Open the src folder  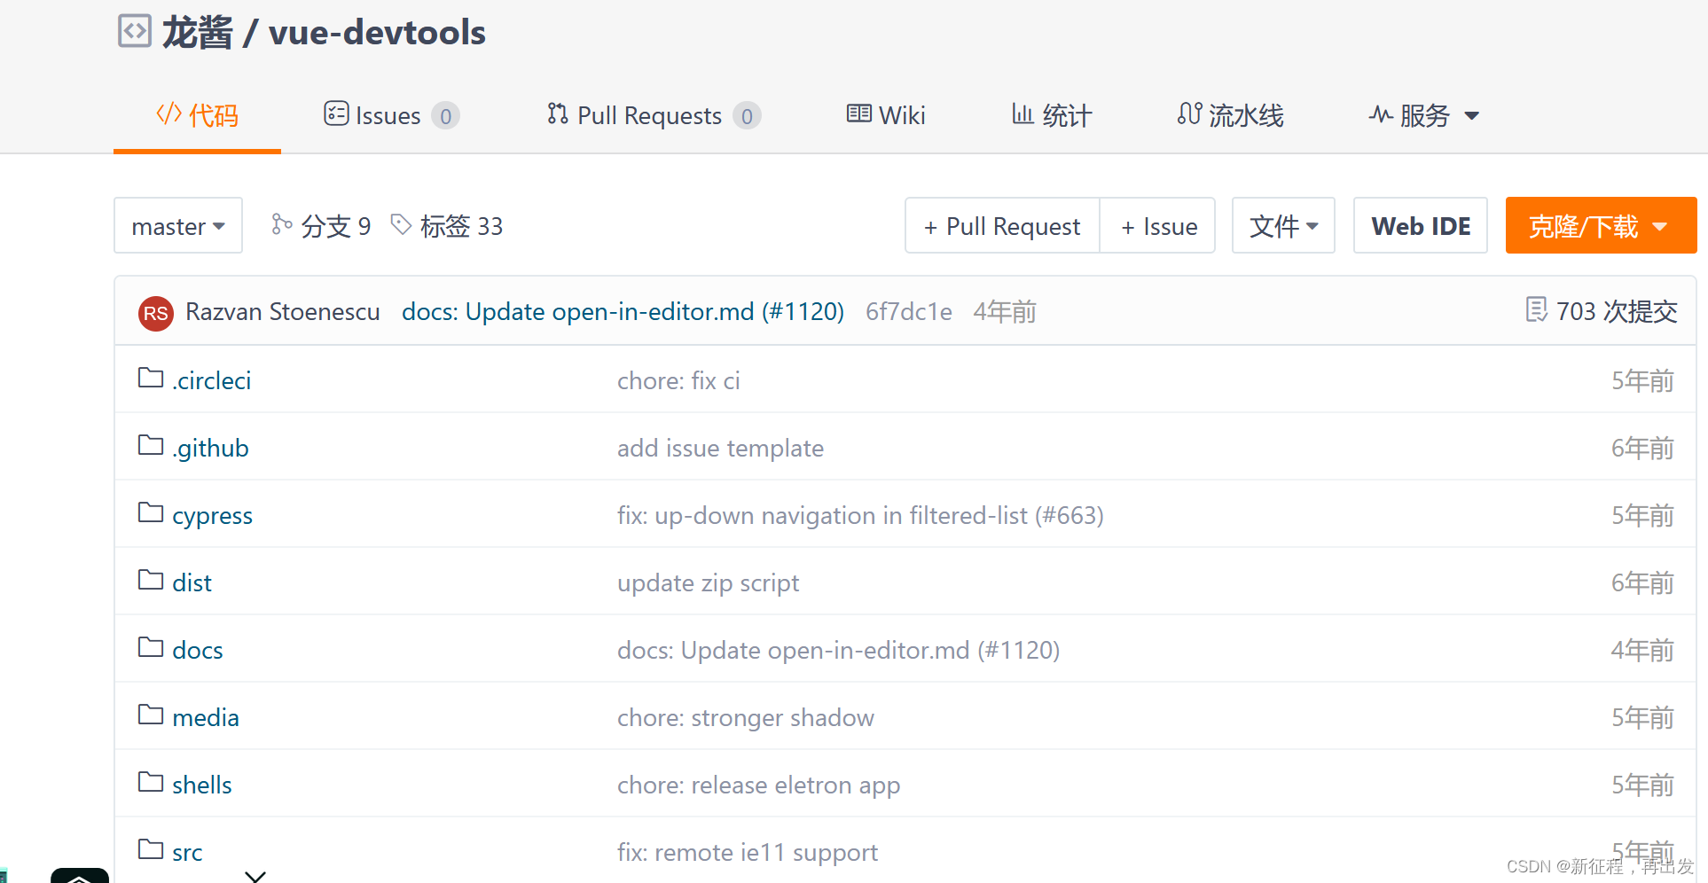pos(187,852)
